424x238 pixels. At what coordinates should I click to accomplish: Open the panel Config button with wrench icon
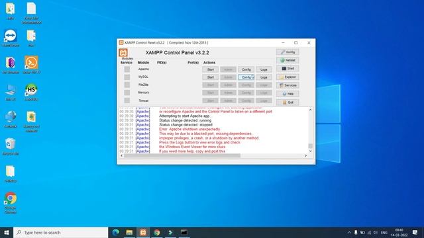point(288,52)
